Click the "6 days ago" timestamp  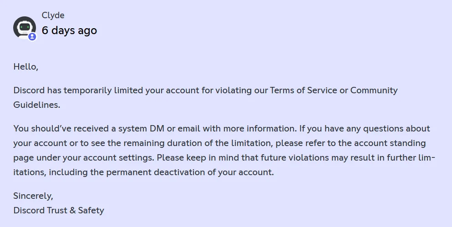pos(69,30)
